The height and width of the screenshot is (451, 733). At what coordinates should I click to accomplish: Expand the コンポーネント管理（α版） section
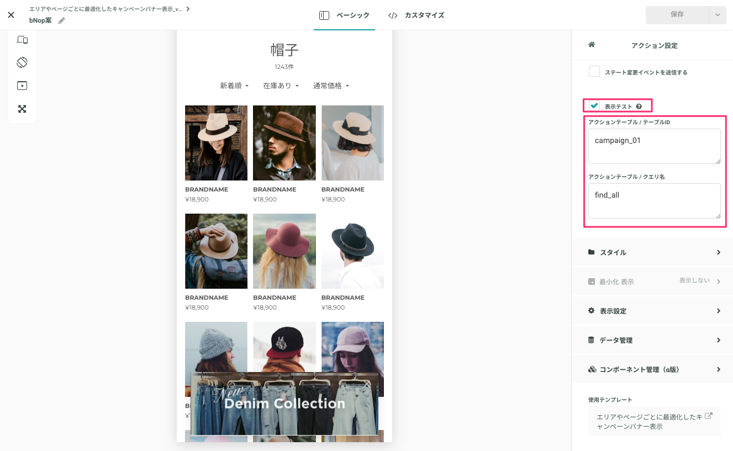point(652,369)
